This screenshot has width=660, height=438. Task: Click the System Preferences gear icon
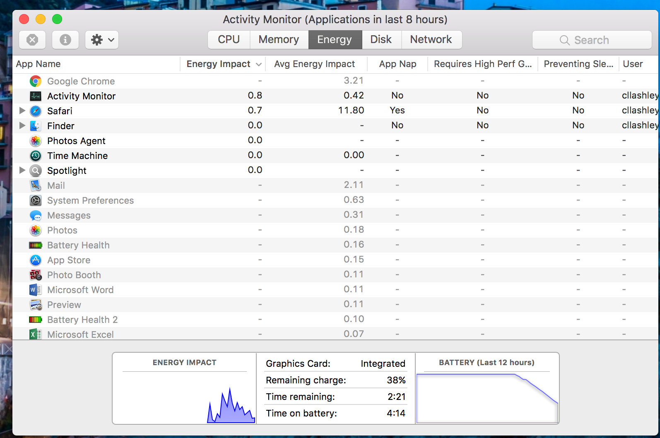[36, 200]
